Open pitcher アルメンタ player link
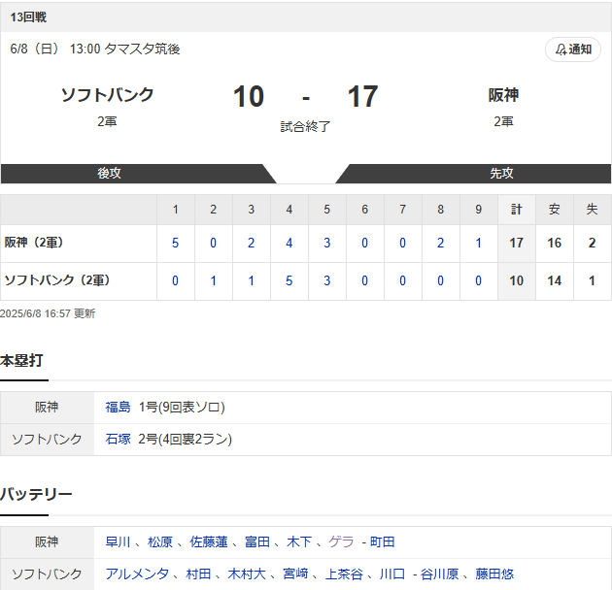 [x=137, y=574]
